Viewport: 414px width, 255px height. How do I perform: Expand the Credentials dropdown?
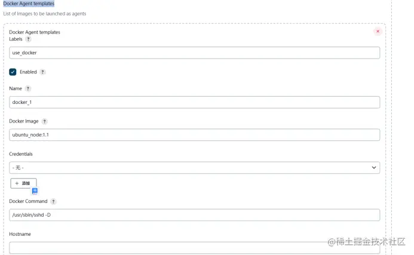pyautogui.click(x=194, y=168)
